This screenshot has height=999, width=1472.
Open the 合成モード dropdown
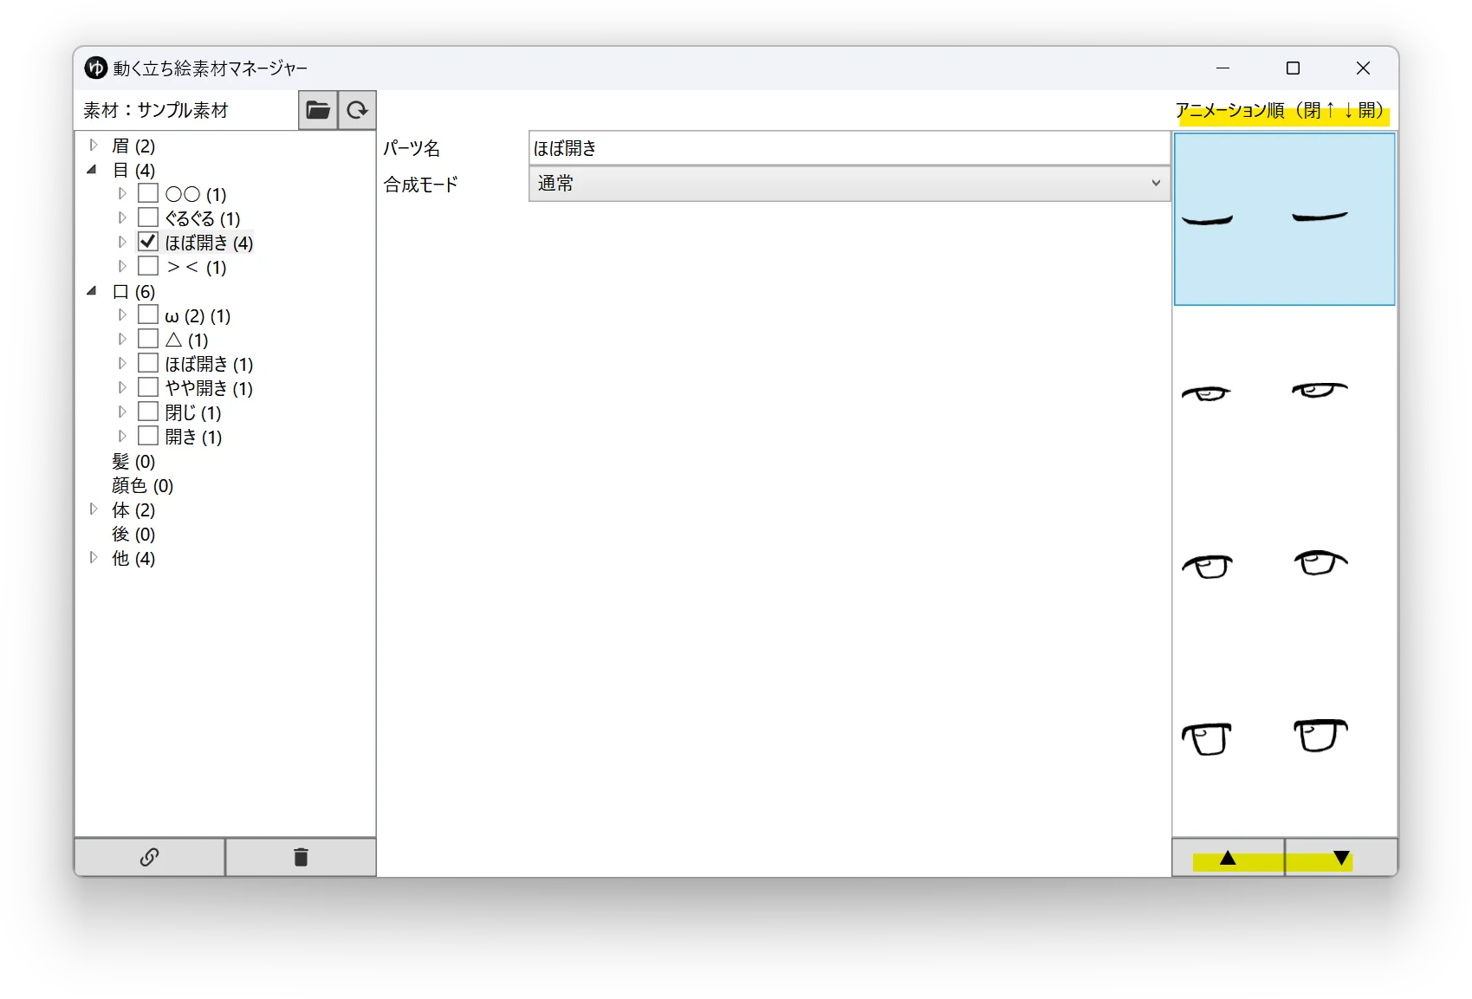point(849,184)
